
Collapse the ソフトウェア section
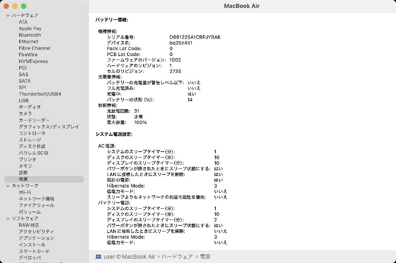coord(8,219)
